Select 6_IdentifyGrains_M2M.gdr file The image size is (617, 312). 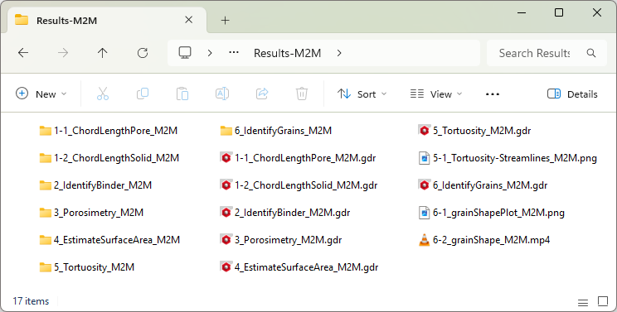tap(483, 185)
